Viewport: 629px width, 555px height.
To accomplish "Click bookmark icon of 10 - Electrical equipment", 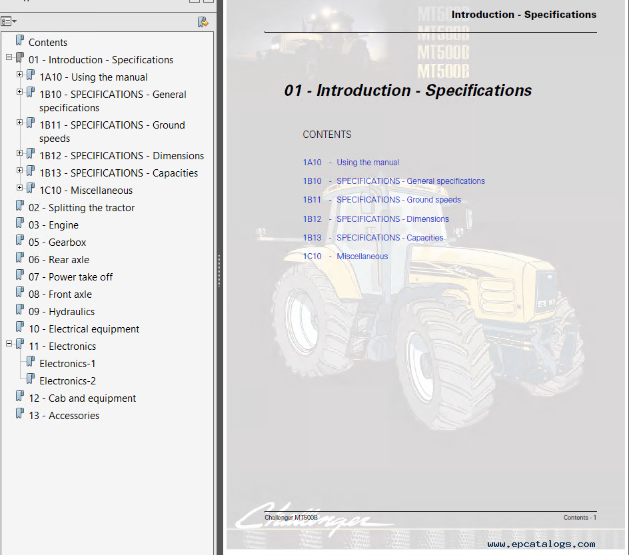I will pyautogui.click(x=20, y=327).
